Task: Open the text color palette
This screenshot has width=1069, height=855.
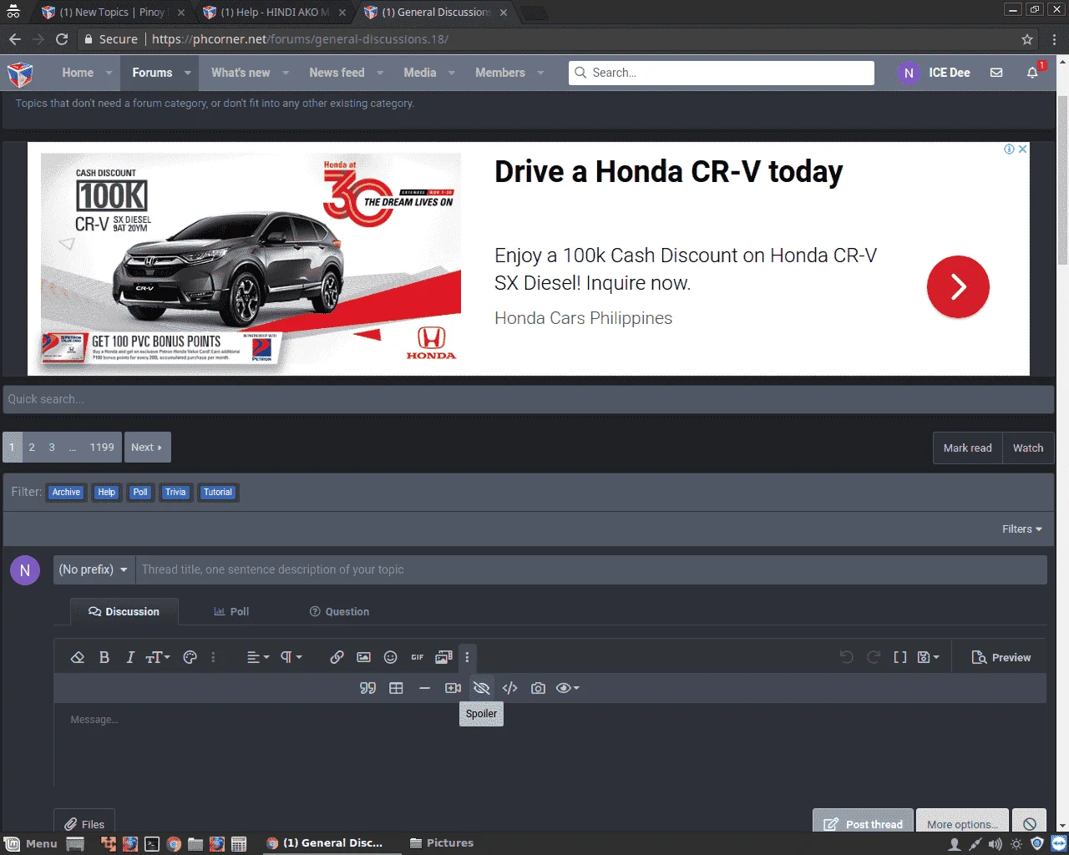Action: tap(190, 657)
